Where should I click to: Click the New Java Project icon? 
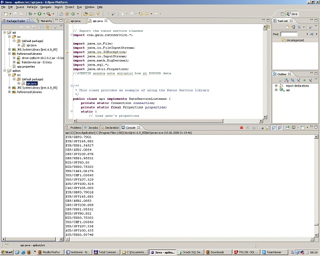(x=61, y=14)
